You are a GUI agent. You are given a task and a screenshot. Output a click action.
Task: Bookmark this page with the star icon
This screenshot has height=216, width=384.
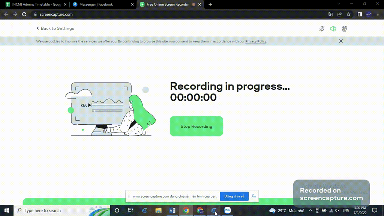point(348,14)
